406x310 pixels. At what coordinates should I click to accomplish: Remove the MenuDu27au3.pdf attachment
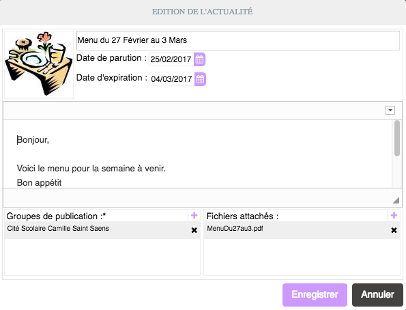[394, 230]
